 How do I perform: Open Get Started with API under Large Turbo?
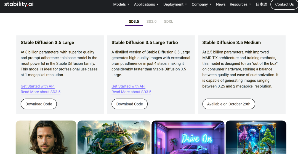pos(129,86)
